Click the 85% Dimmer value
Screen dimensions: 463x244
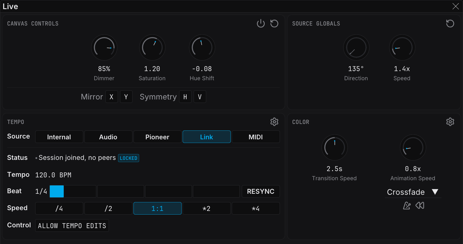click(104, 69)
